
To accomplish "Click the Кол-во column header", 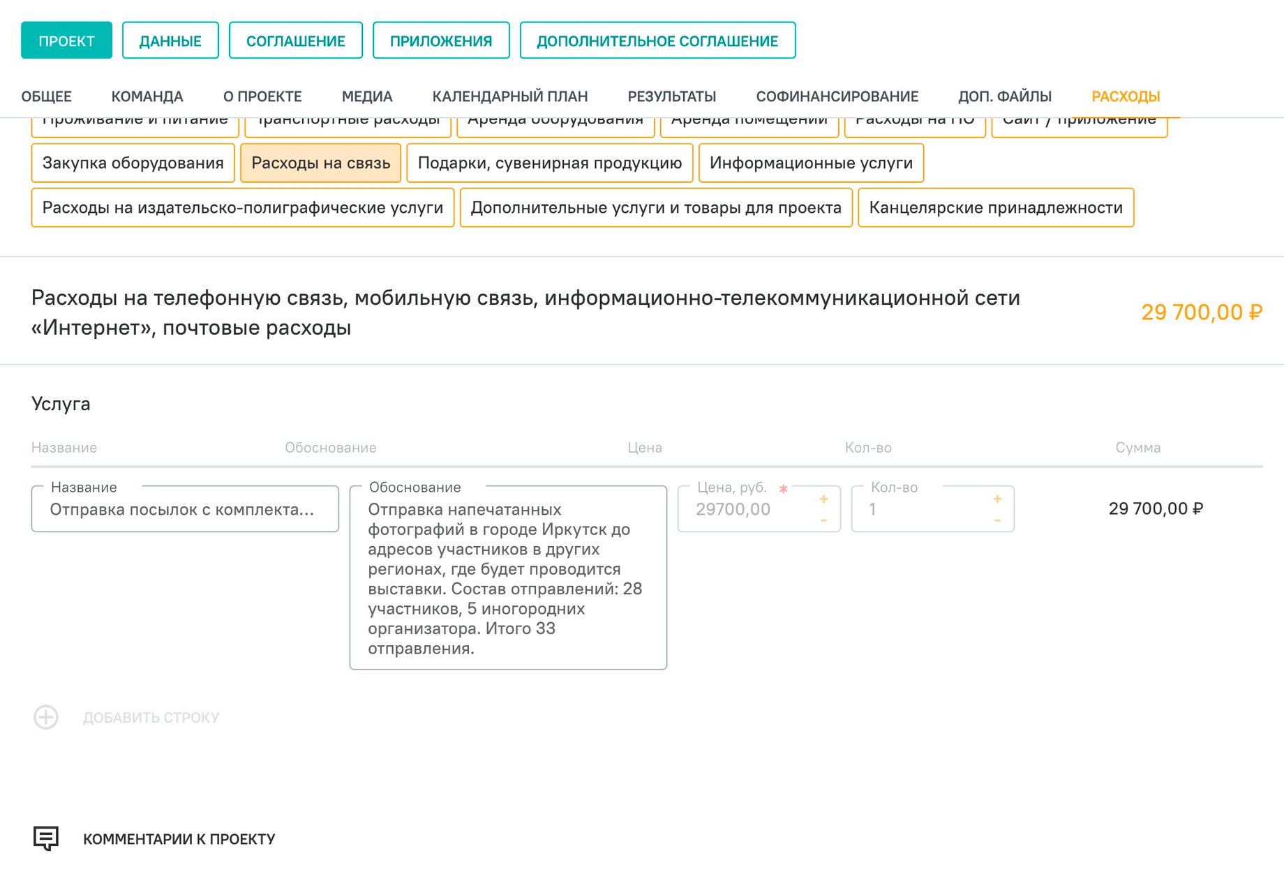I will pos(868,448).
